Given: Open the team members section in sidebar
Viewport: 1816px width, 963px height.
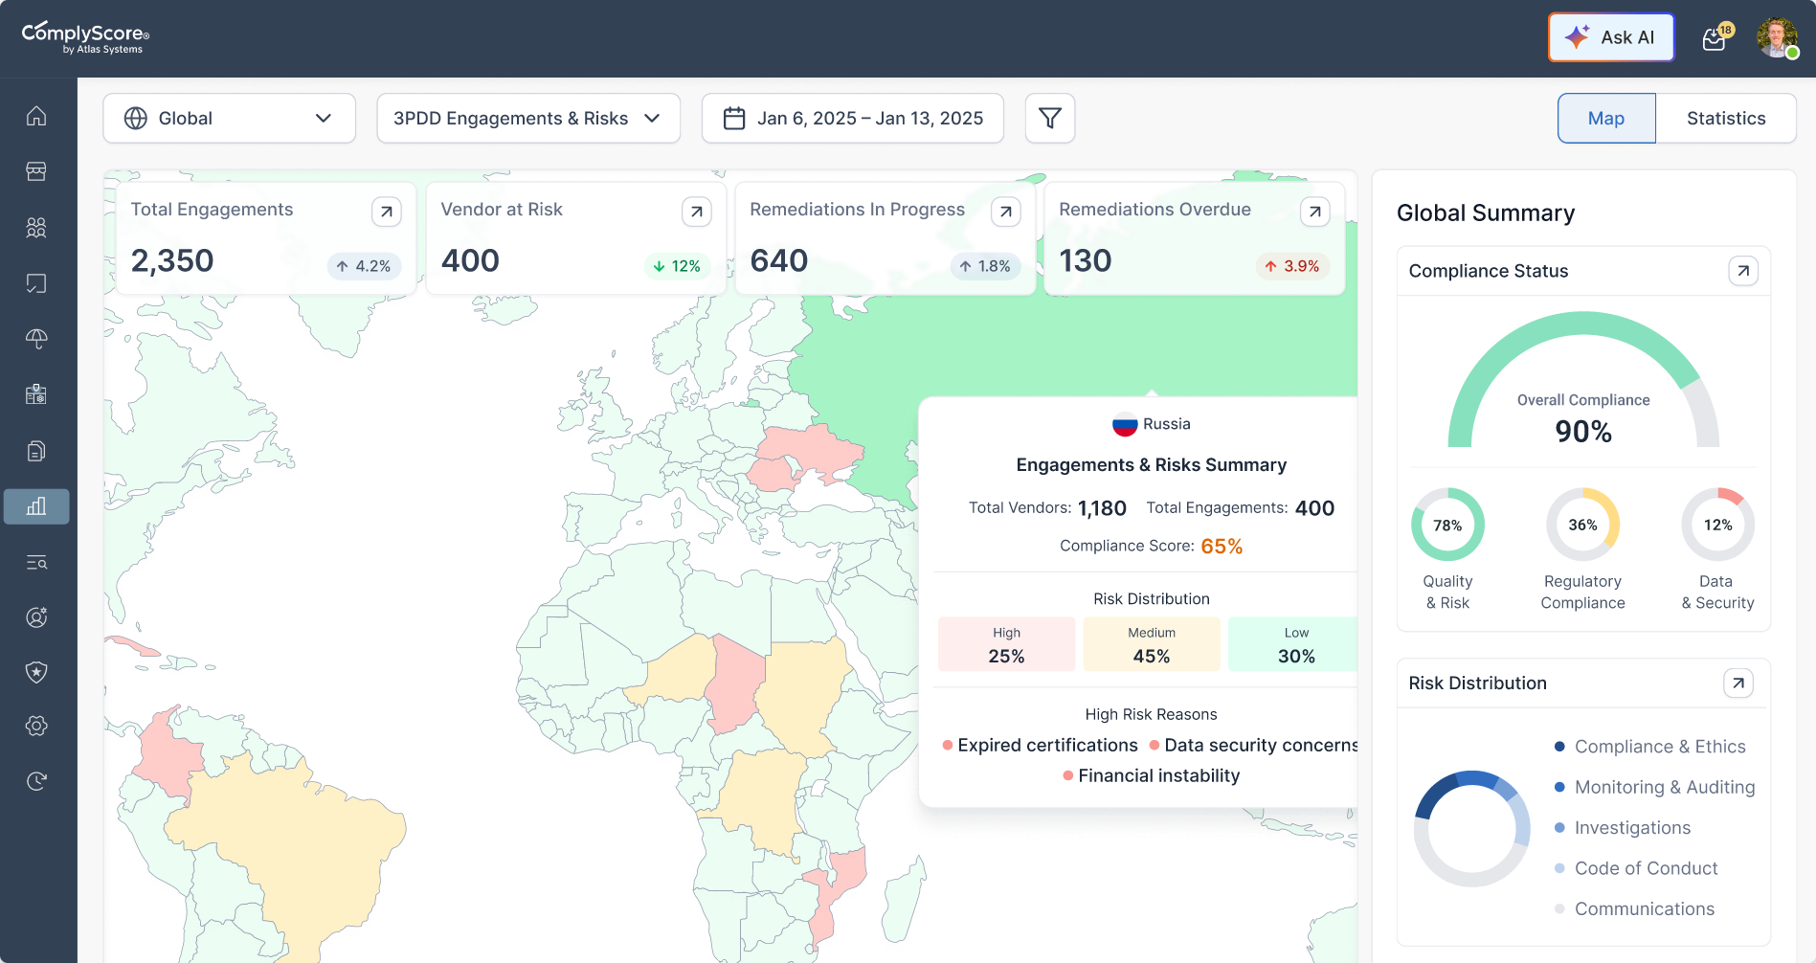Looking at the screenshot, I should tap(36, 227).
